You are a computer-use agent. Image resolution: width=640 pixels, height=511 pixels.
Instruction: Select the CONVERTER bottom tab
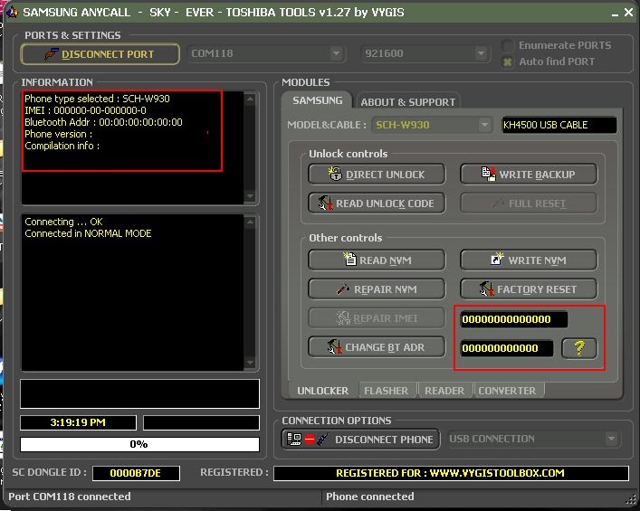point(507,391)
